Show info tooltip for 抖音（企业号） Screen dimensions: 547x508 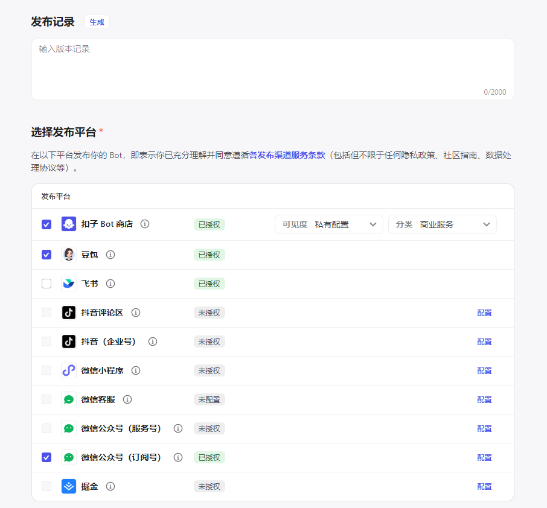pyautogui.click(x=153, y=341)
